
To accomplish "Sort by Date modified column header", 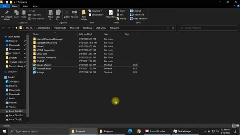I will [x=90, y=34].
